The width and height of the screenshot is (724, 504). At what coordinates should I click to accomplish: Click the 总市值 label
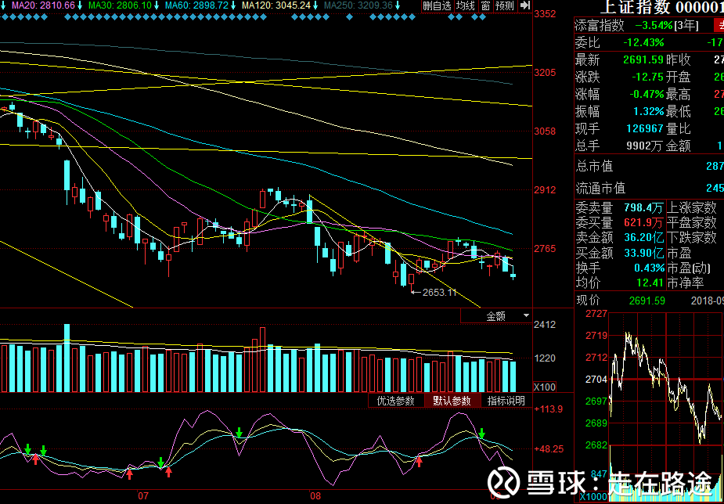click(594, 166)
